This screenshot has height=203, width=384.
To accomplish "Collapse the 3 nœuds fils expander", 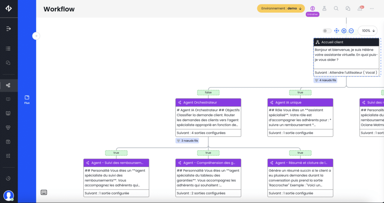I will click(187, 141).
